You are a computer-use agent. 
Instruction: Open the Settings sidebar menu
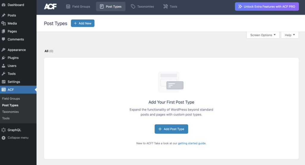point(14,82)
